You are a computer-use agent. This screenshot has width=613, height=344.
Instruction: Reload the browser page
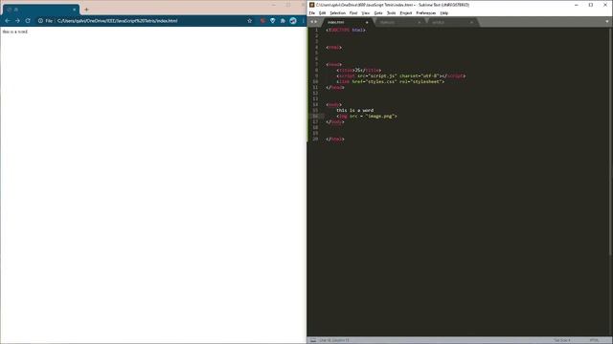pos(28,21)
